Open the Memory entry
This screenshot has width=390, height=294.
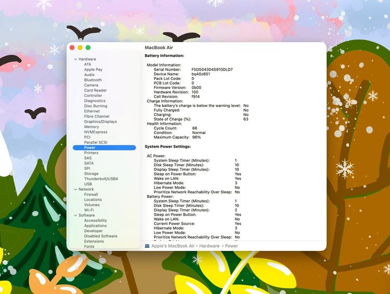[92, 127]
